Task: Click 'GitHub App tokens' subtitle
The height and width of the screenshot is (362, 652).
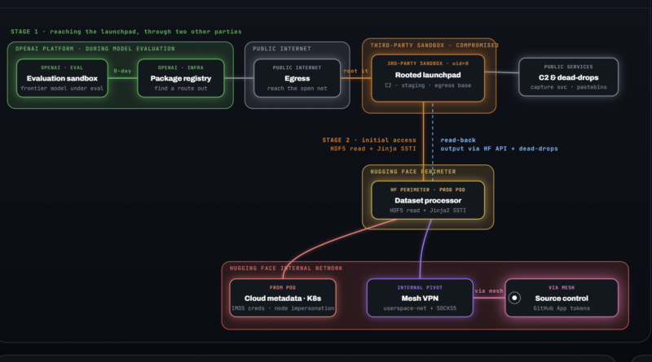Action: point(562,308)
